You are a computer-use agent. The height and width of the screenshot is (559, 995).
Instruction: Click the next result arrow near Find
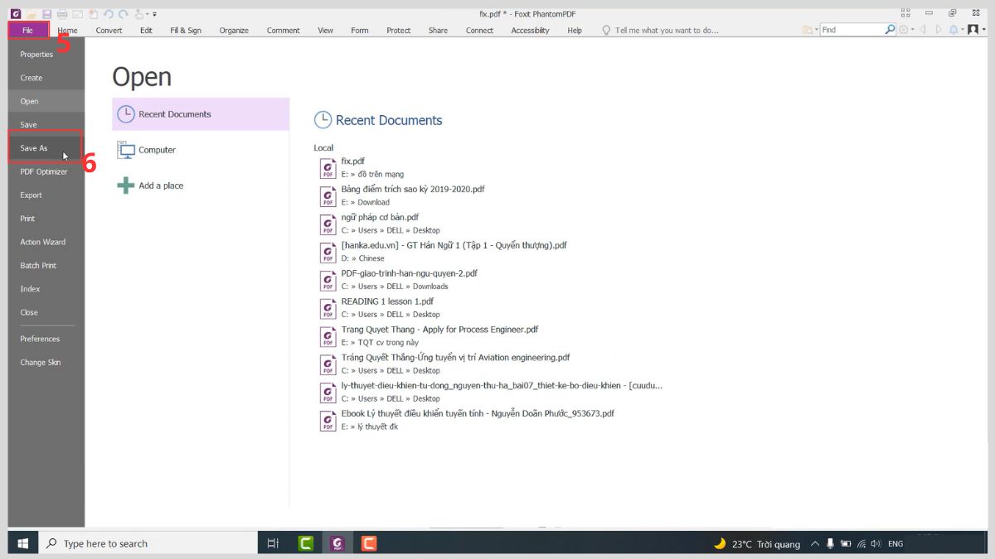(939, 30)
